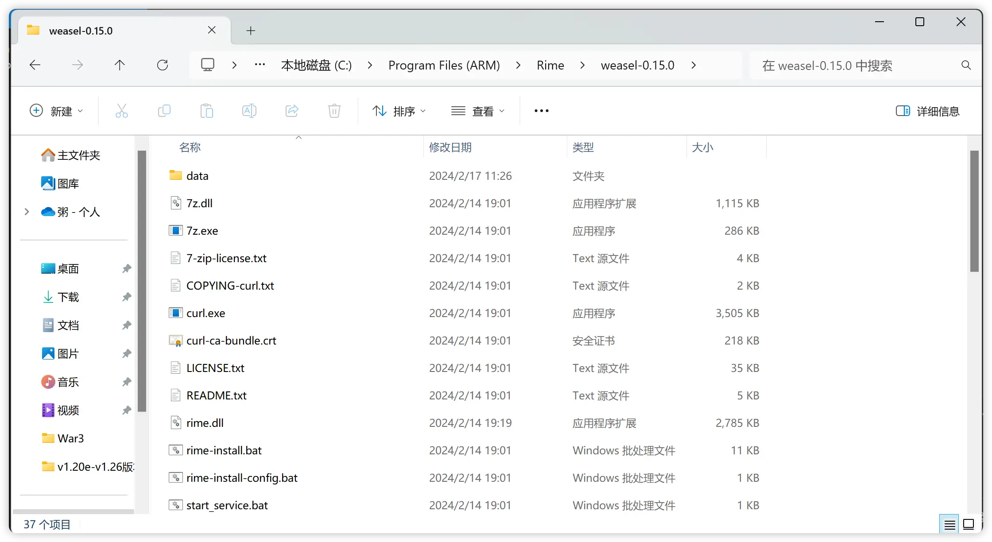This screenshot has width=992, height=542.
Task: Open War3 folder in navigation pane
Action: click(63, 438)
